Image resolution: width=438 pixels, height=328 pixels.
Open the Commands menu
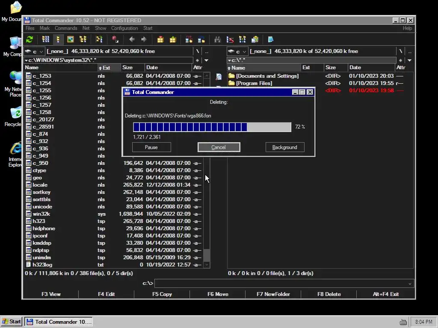66,28
